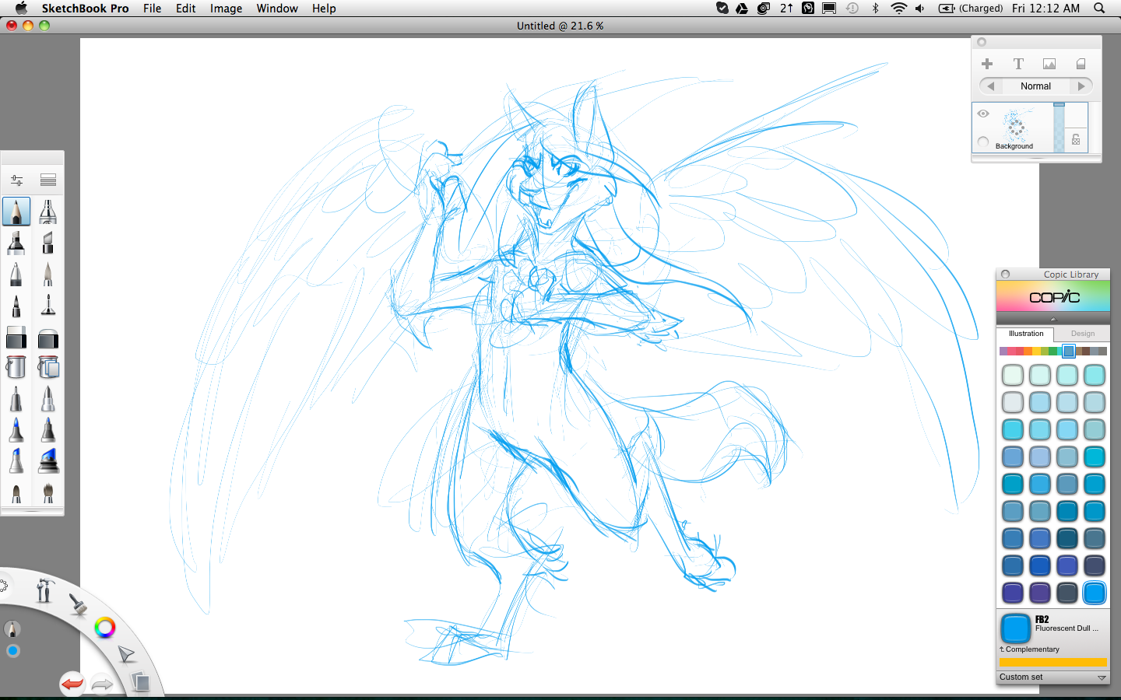This screenshot has width=1121, height=700.
Task: Click the radio circle on Background layer
Action: pyautogui.click(x=983, y=142)
